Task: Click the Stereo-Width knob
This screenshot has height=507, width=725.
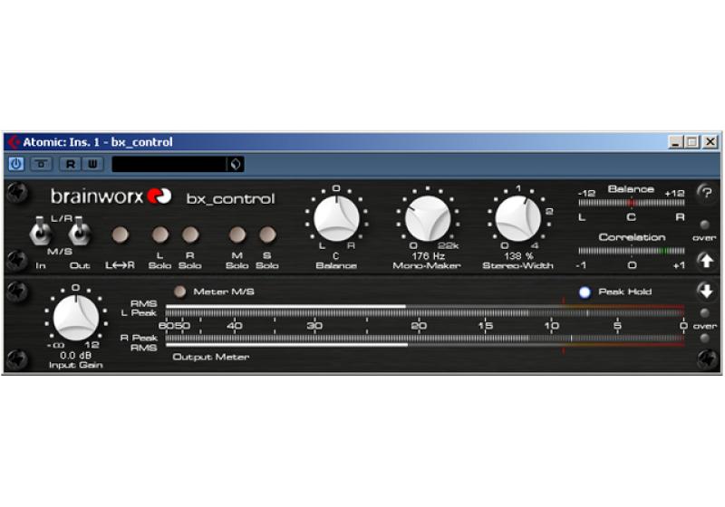Action: pos(517,218)
